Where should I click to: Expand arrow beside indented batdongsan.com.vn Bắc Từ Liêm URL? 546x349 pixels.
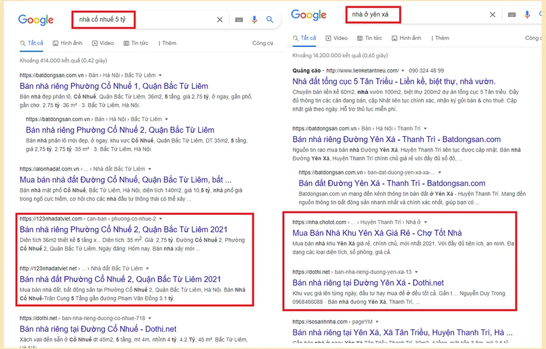coord(167,119)
